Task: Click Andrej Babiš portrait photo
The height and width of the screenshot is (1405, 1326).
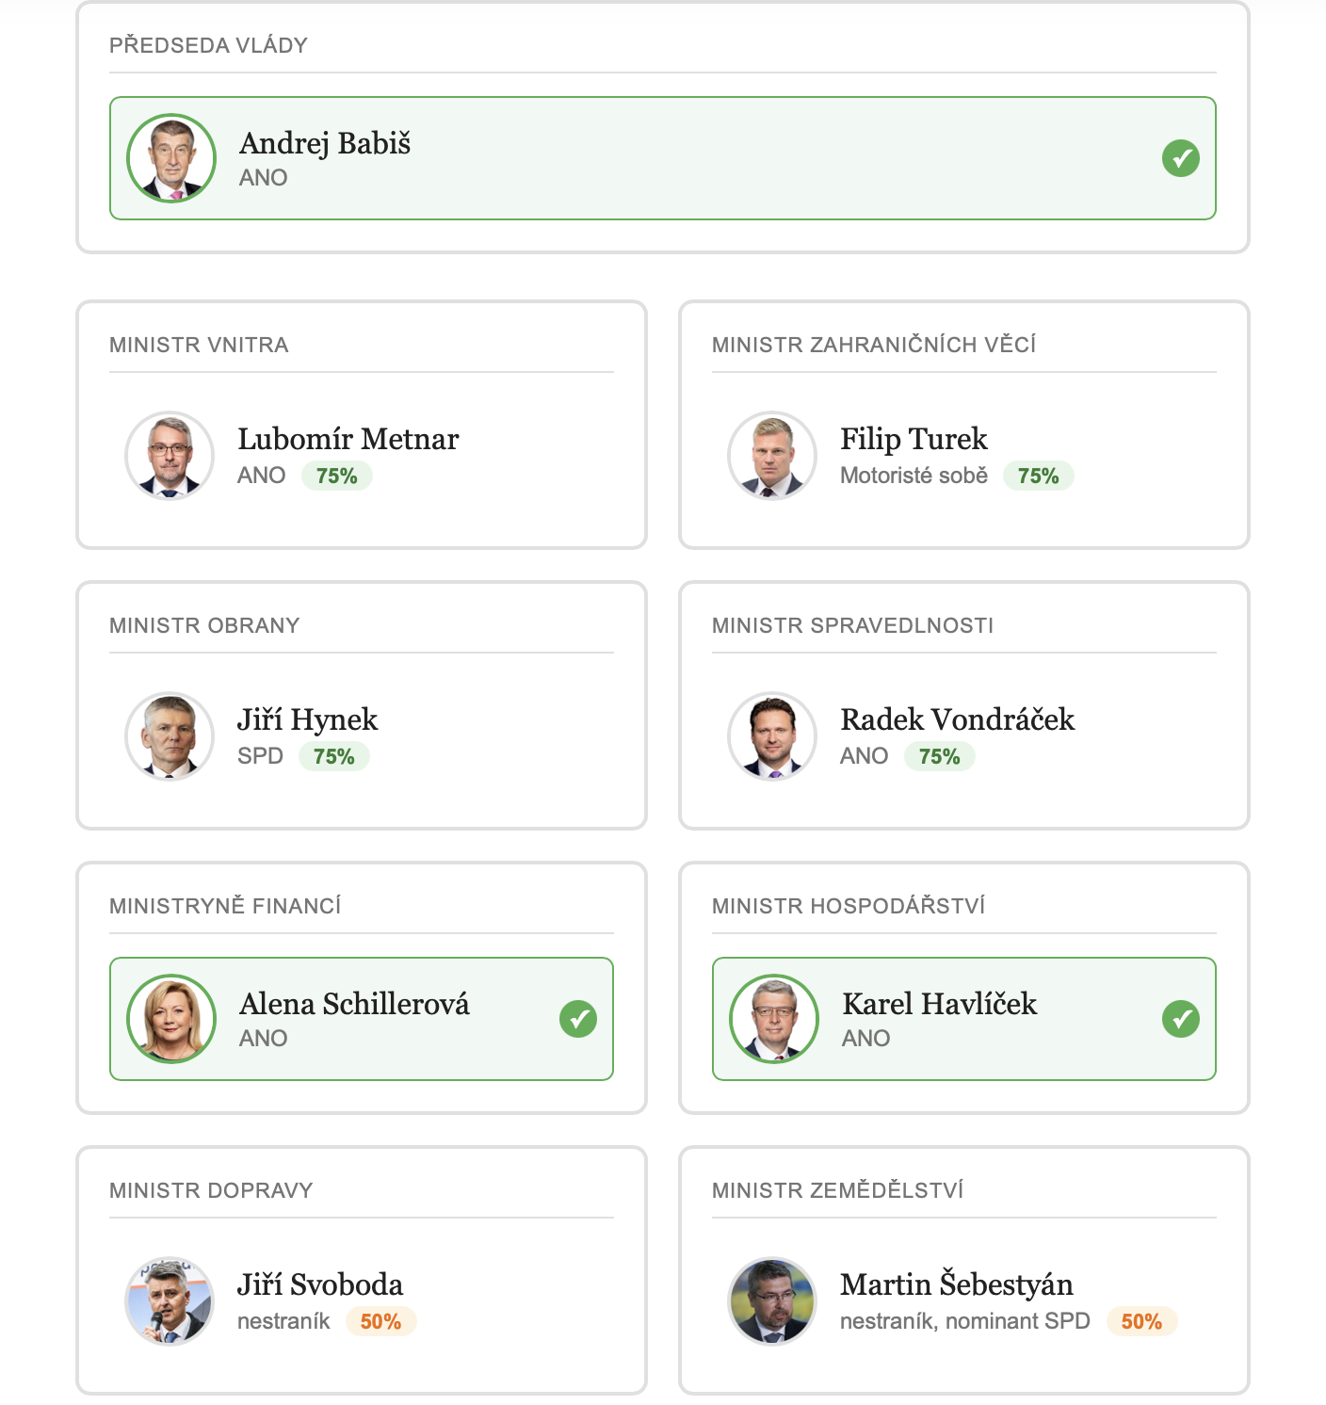Action: (171, 158)
